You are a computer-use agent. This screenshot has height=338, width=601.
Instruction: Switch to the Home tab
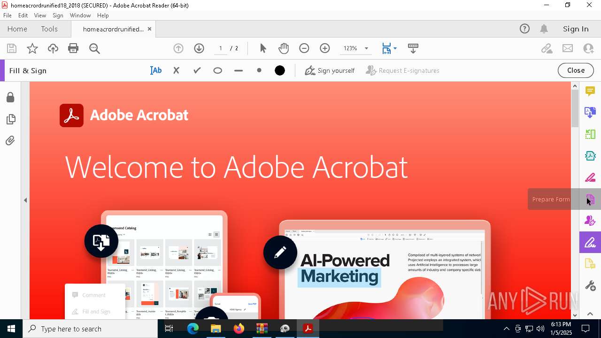point(17,29)
